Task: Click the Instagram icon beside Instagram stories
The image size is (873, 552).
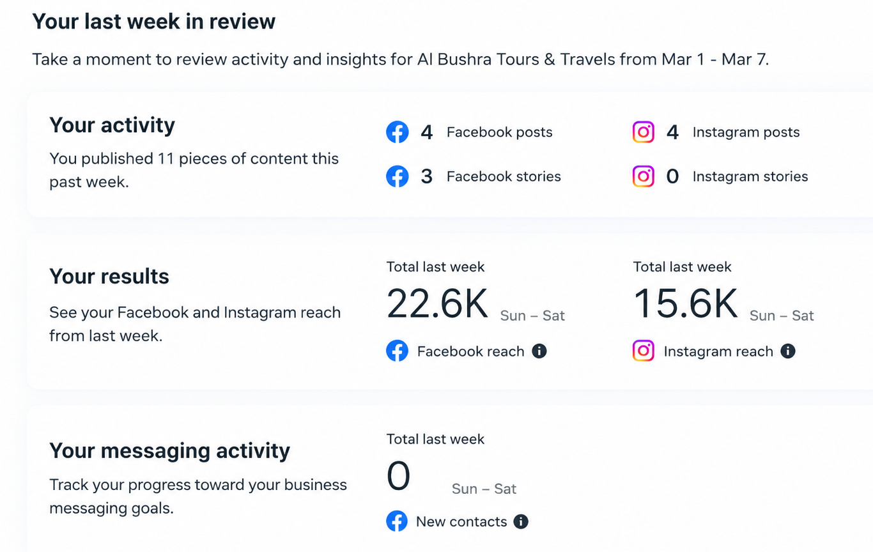Action: 644,176
